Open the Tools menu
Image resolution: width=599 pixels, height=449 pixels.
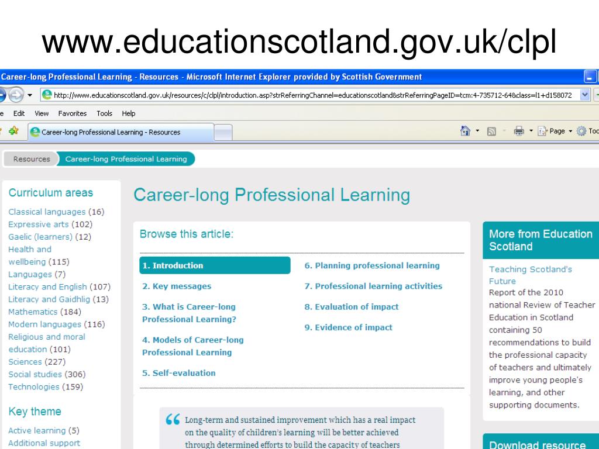104,113
